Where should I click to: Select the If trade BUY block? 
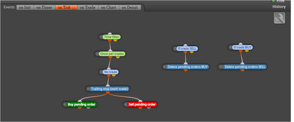[242, 47]
